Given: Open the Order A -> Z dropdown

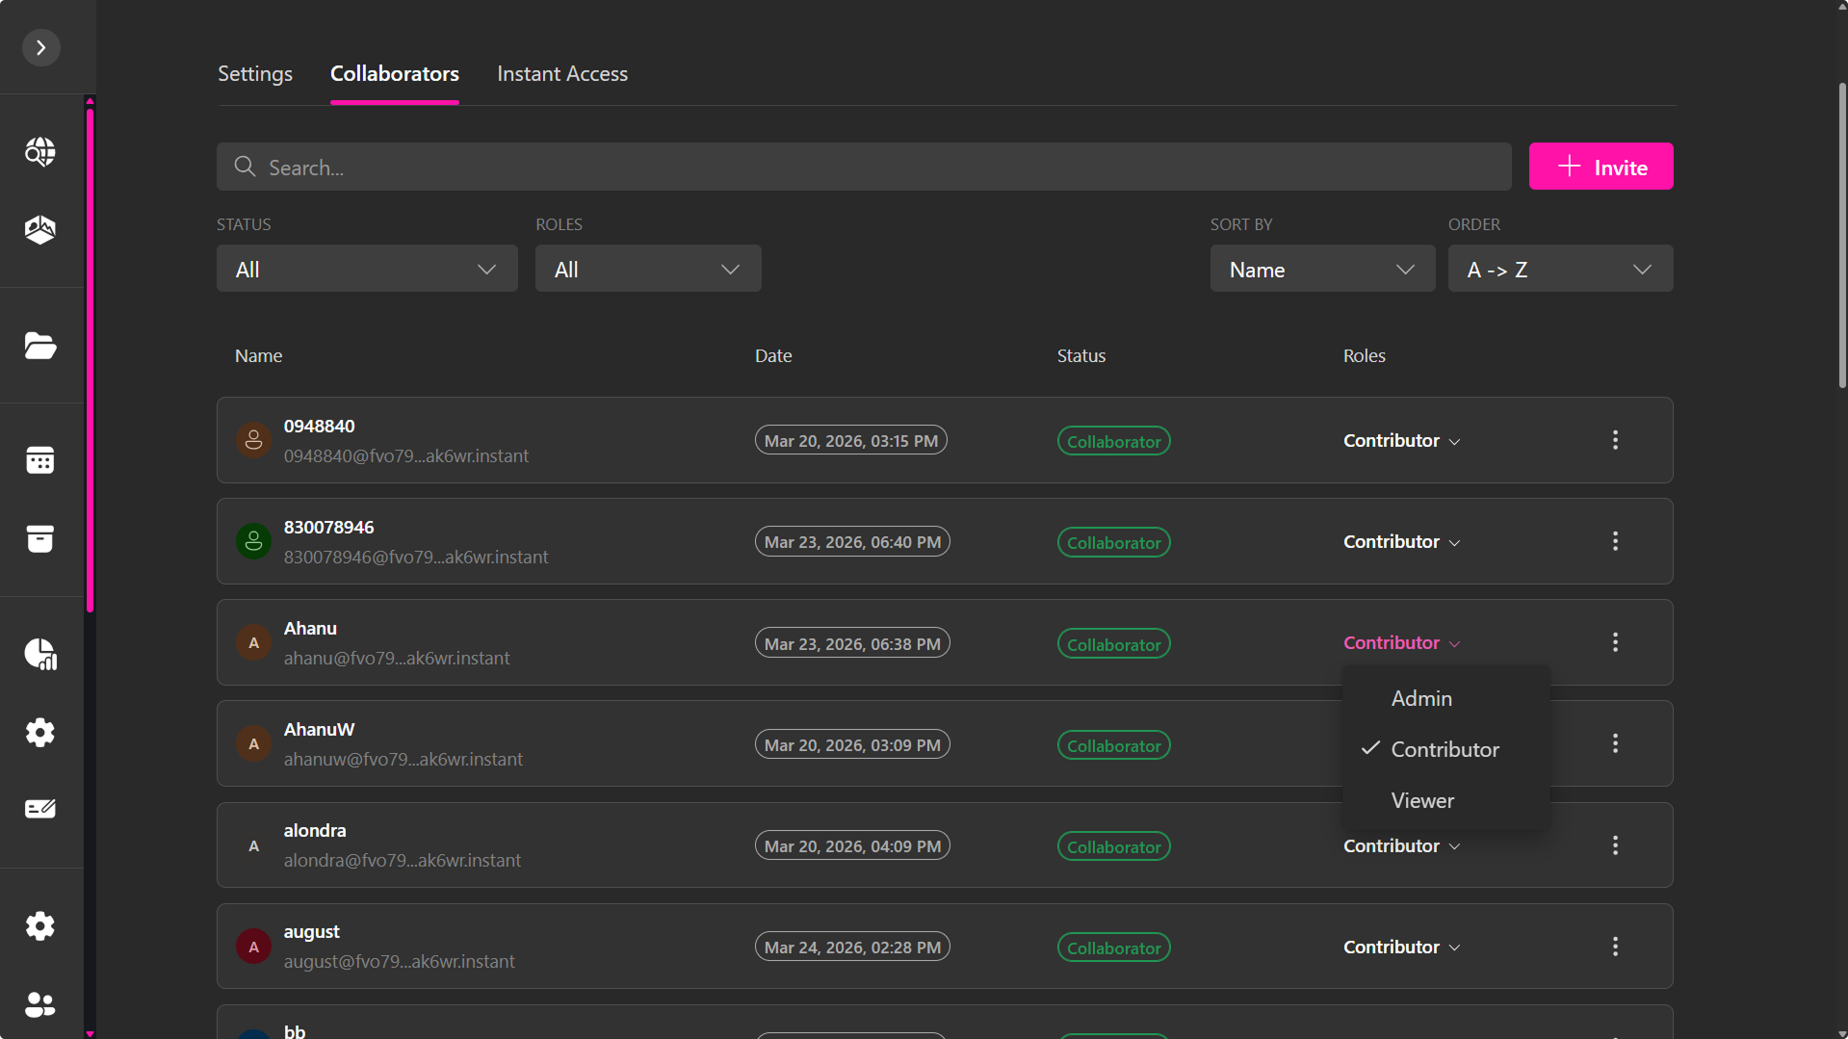Looking at the screenshot, I should (1559, 269).
